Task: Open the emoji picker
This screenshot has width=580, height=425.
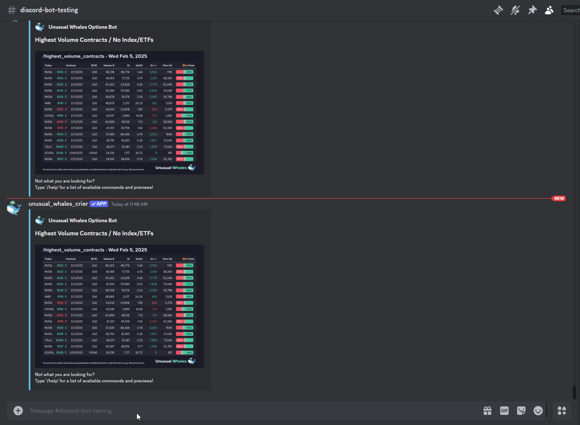Action: 538,411
